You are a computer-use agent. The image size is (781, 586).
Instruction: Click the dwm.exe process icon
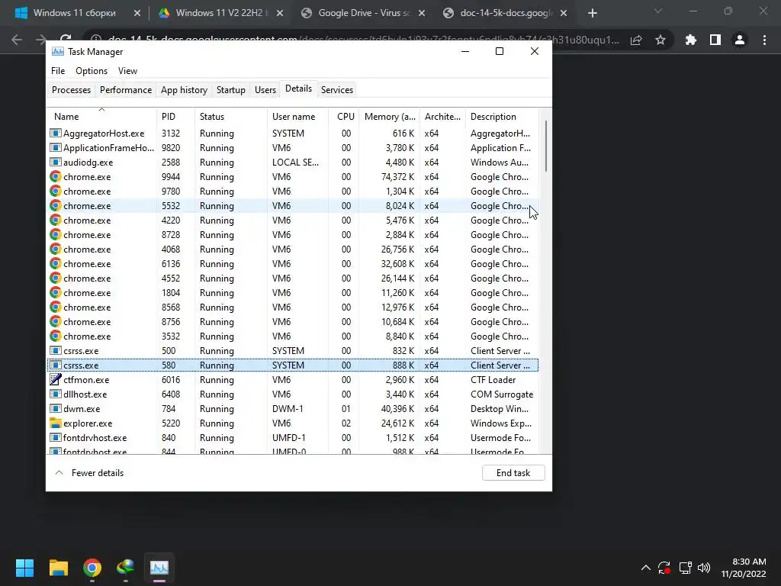55,409
